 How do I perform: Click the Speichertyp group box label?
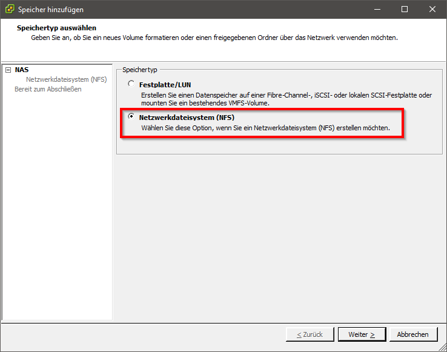pos(139,70)
